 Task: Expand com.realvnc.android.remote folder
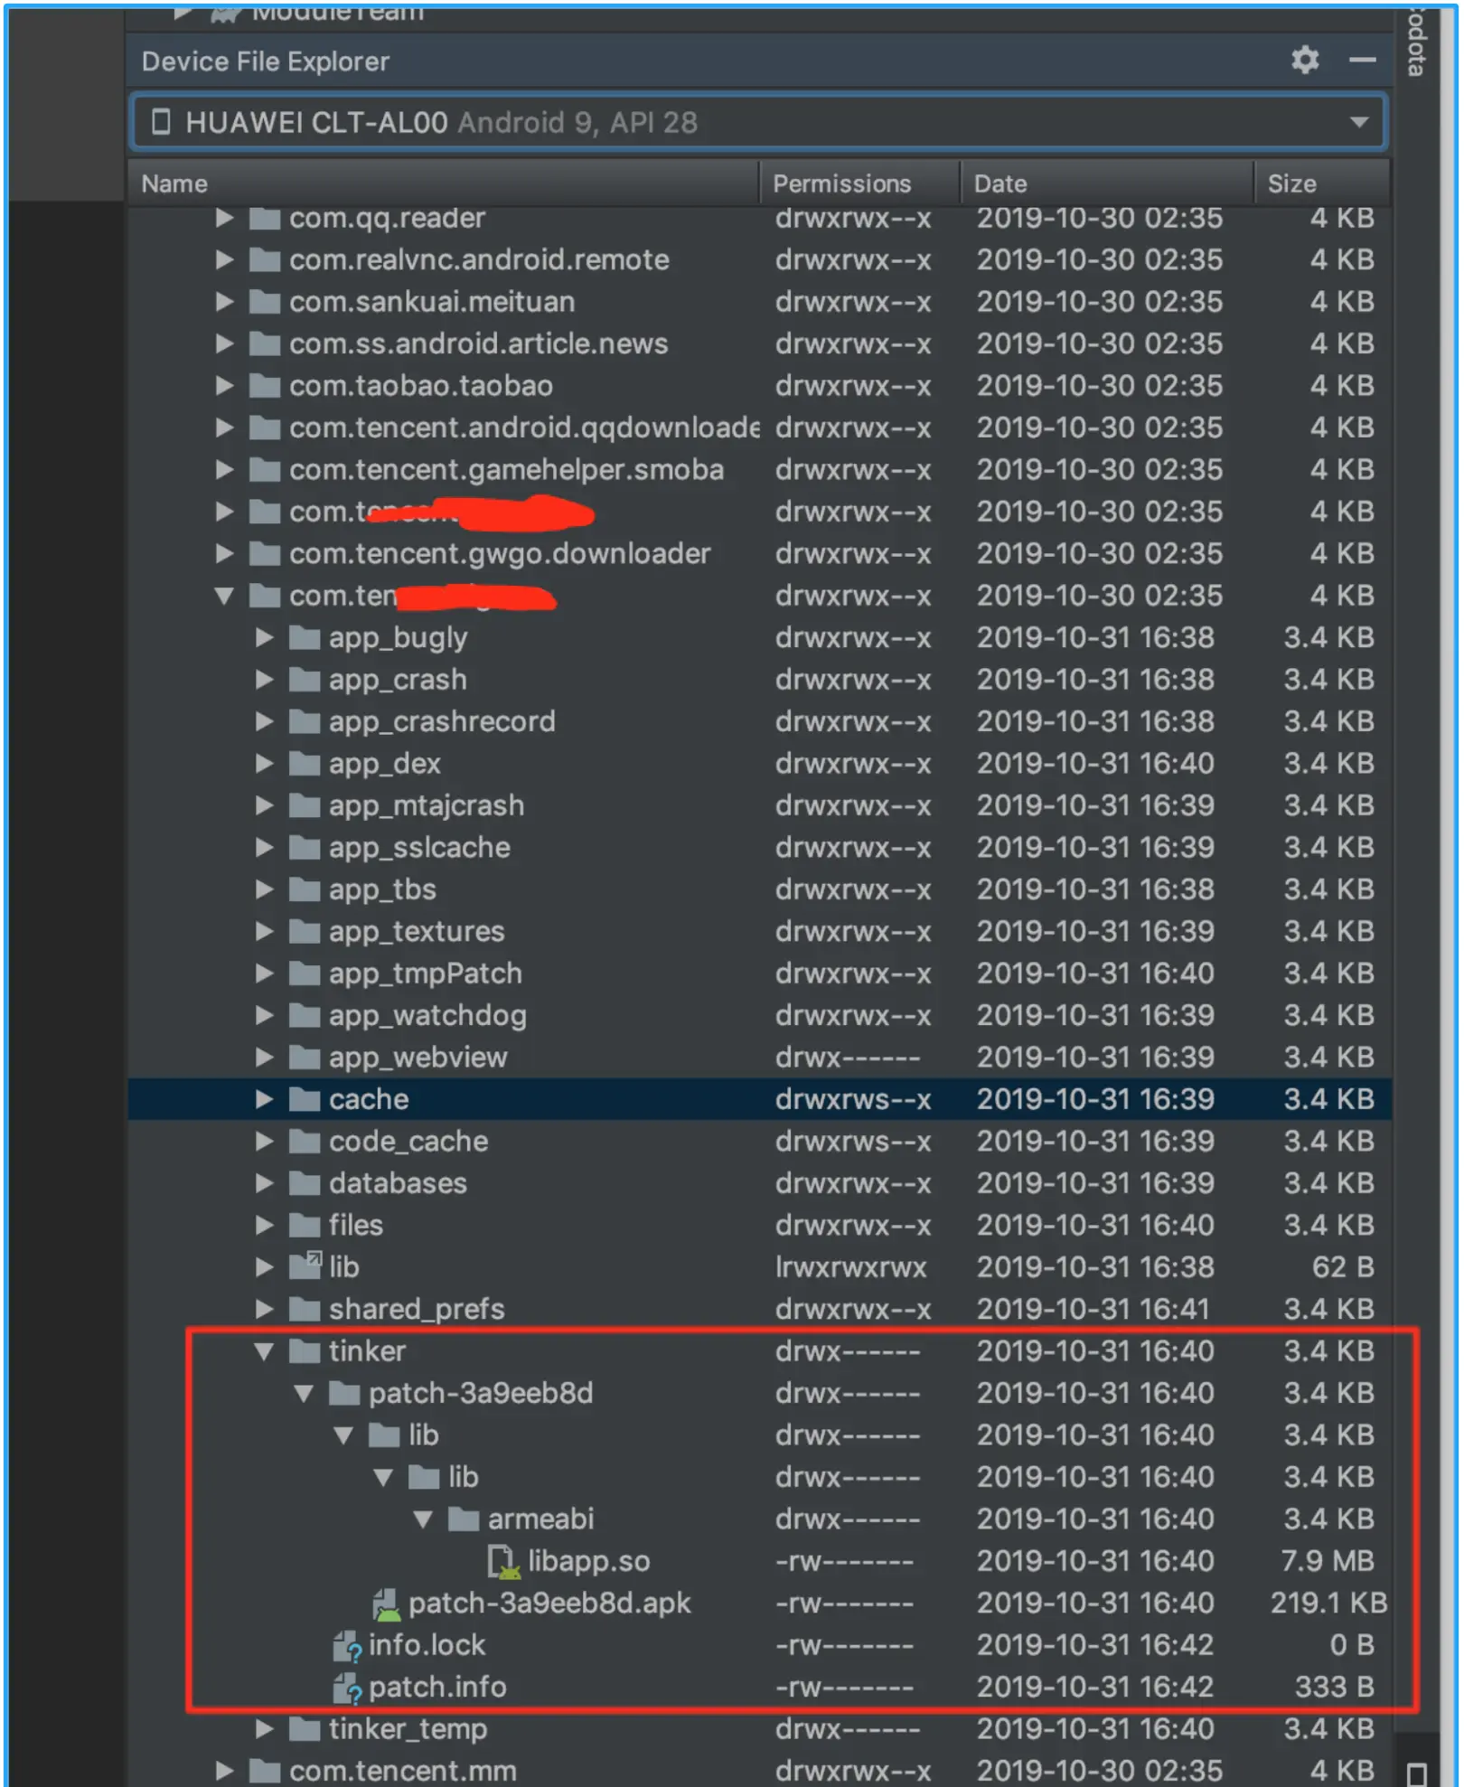tap(224, 260)
